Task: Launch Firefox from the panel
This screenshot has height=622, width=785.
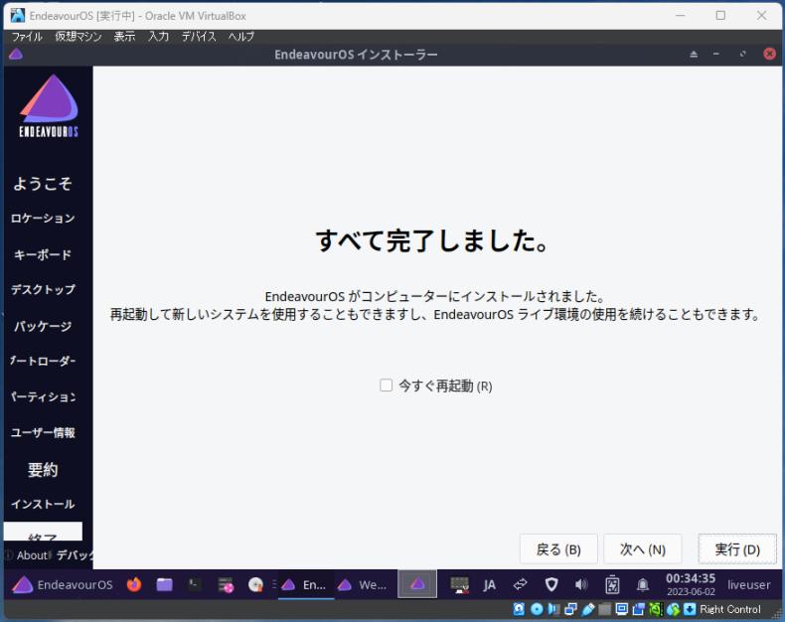Action: 134,584
